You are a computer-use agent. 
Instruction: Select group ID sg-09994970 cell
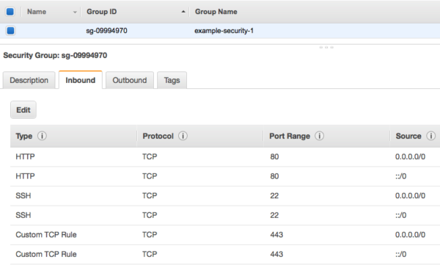coord(106,31)
